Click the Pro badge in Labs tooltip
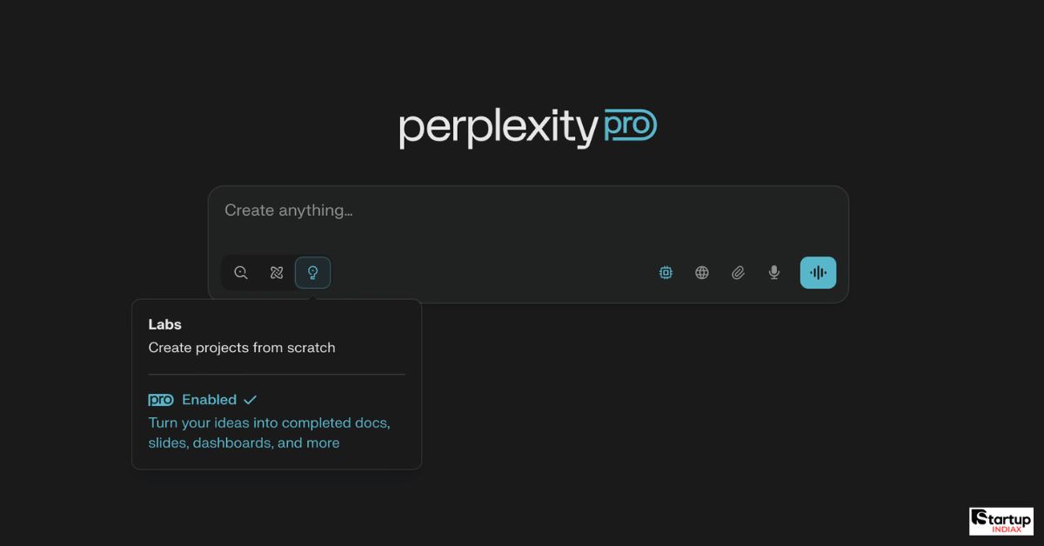The width and height of the screenshot is (1044, 546). click(161, 400)
